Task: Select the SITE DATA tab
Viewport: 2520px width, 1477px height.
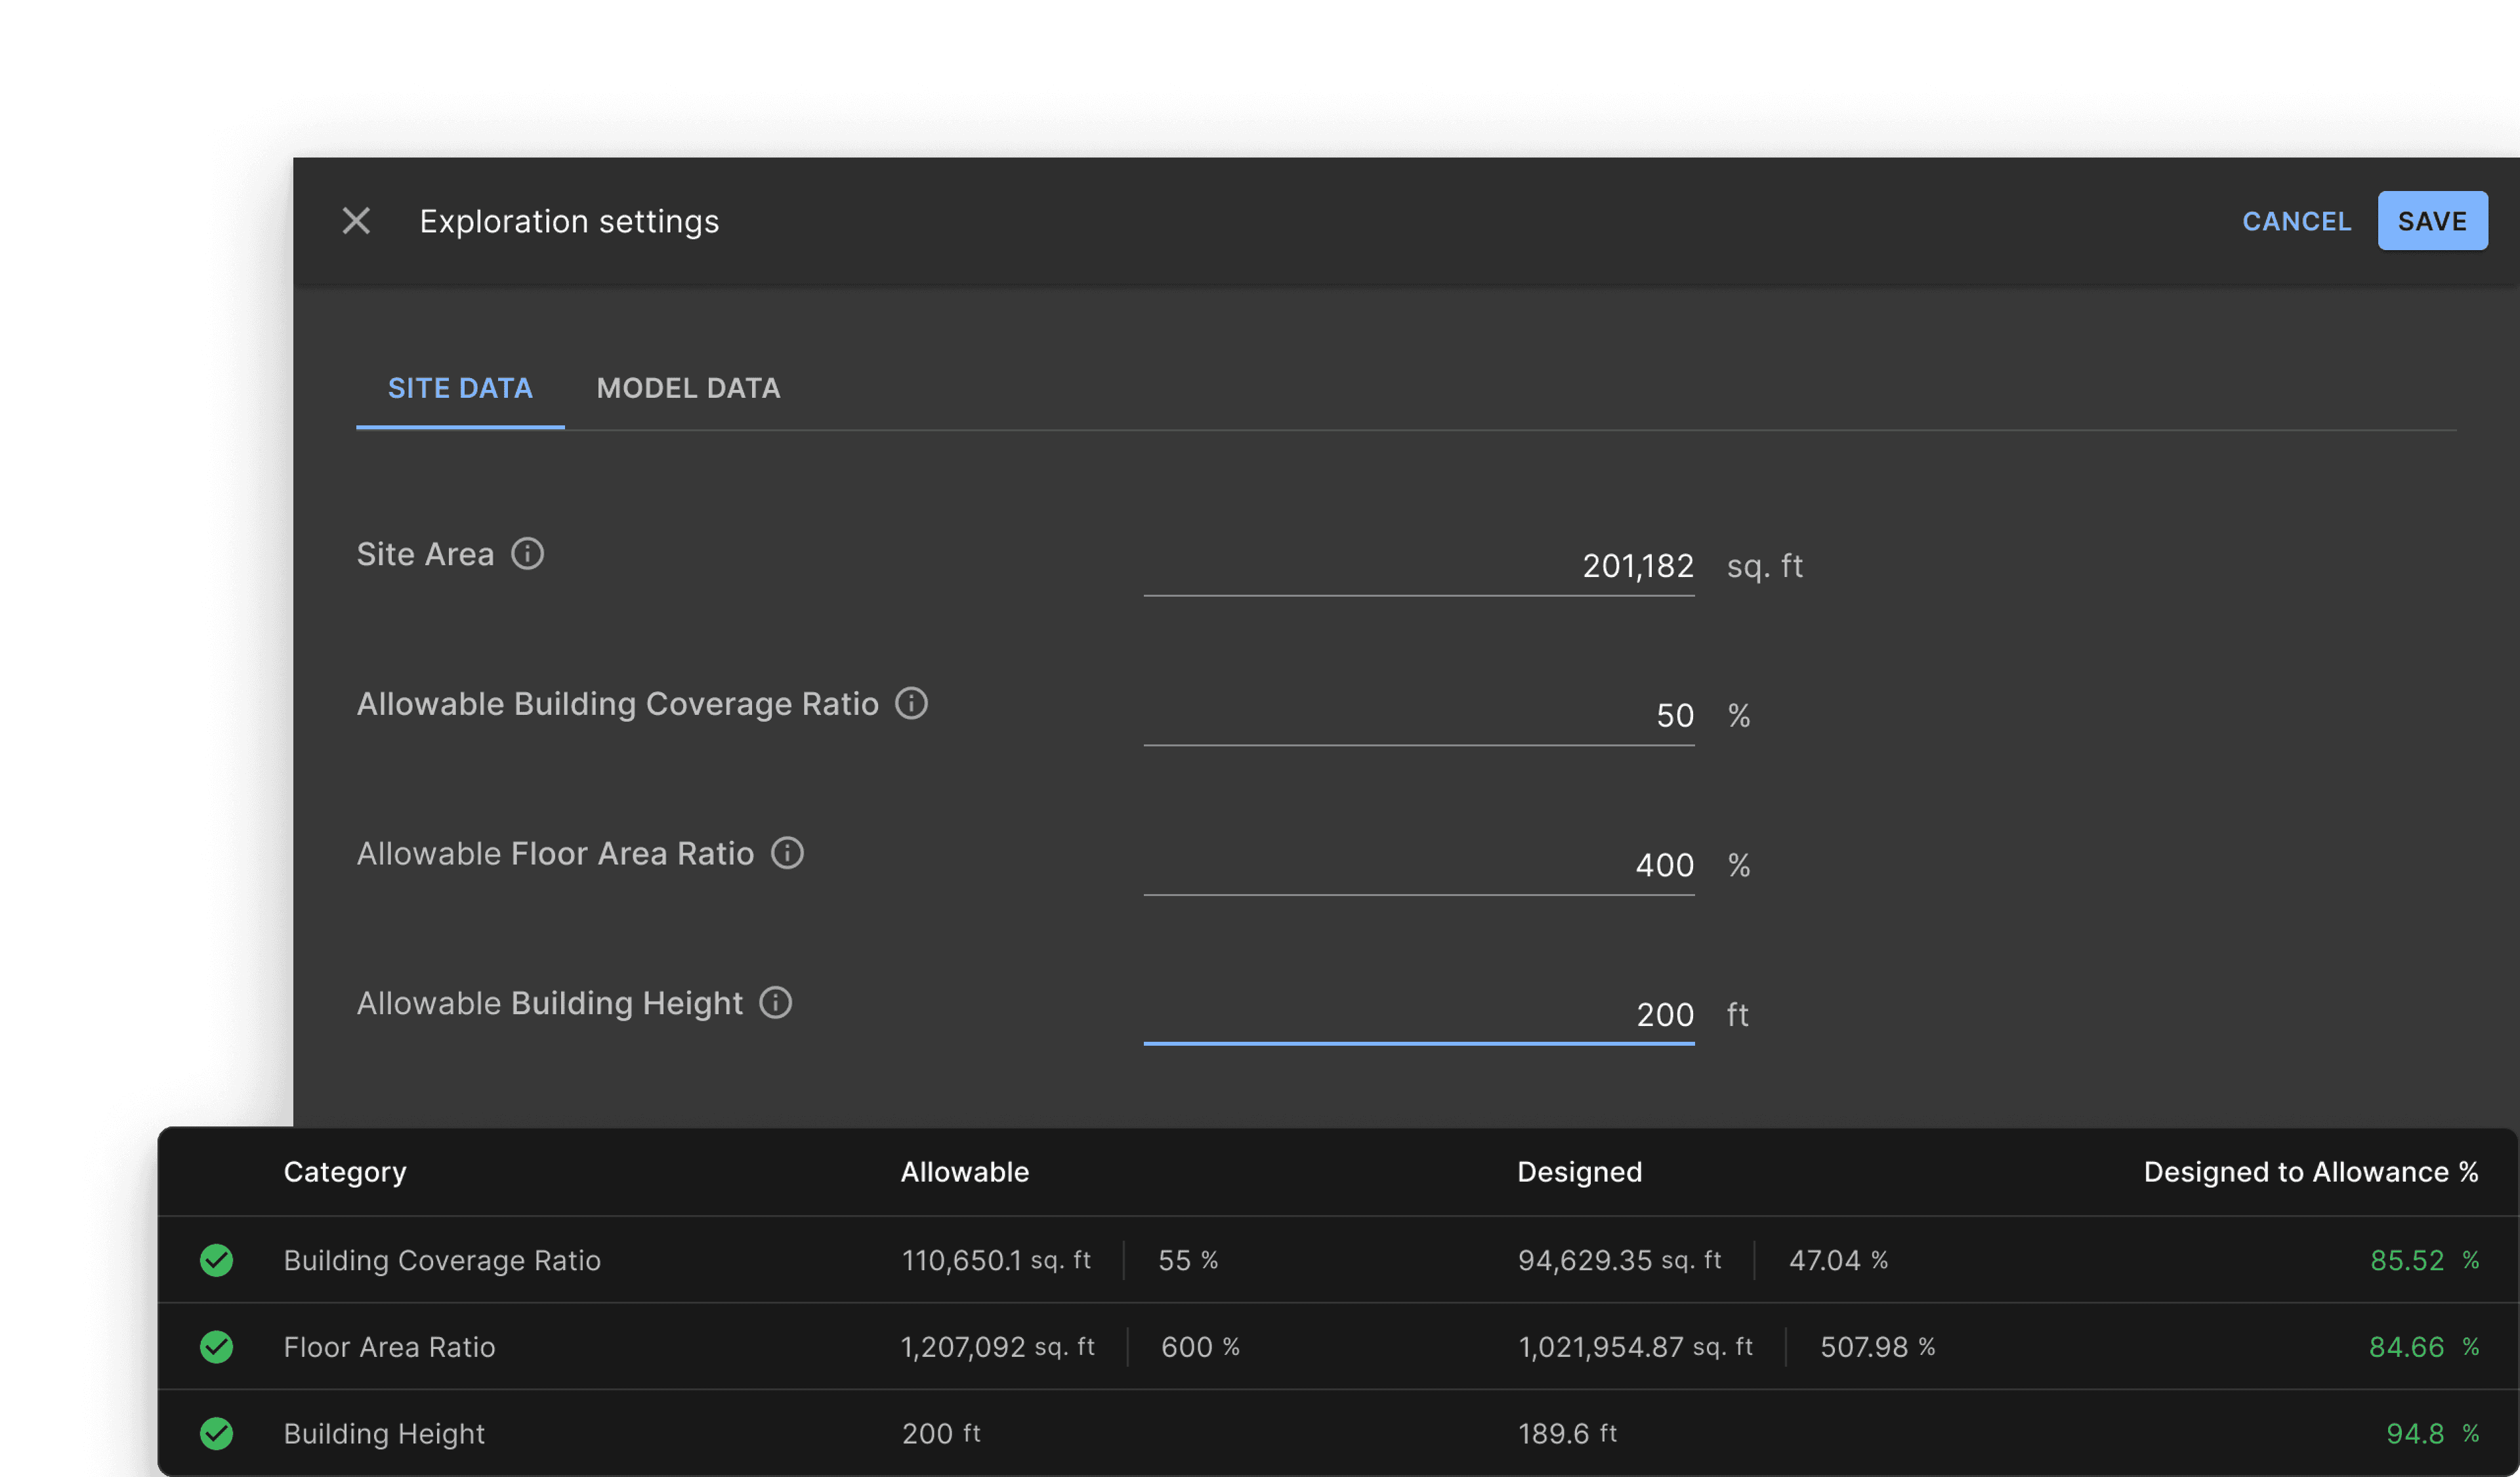Action: (x=460, y=388)
